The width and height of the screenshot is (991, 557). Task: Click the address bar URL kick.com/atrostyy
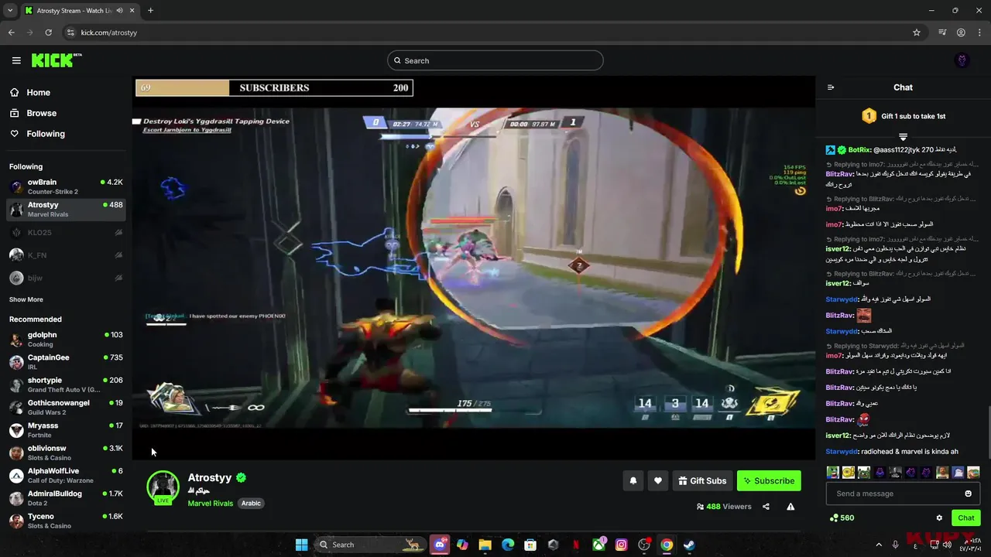109,32
